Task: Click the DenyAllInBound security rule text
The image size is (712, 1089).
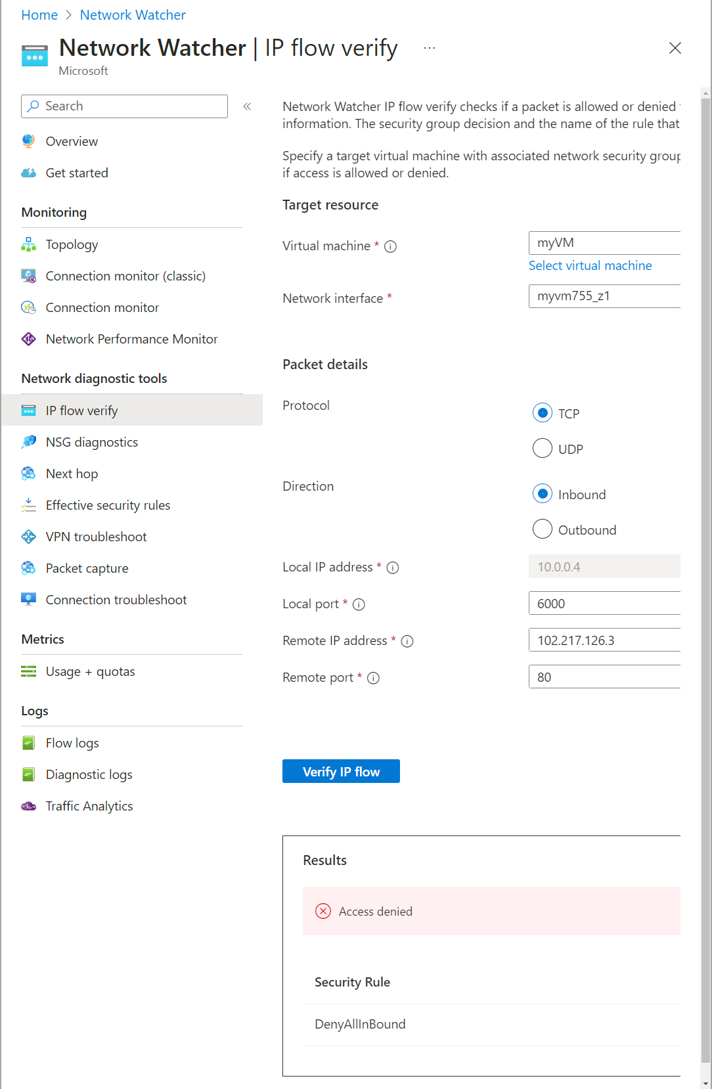Action: point(360,1025)
